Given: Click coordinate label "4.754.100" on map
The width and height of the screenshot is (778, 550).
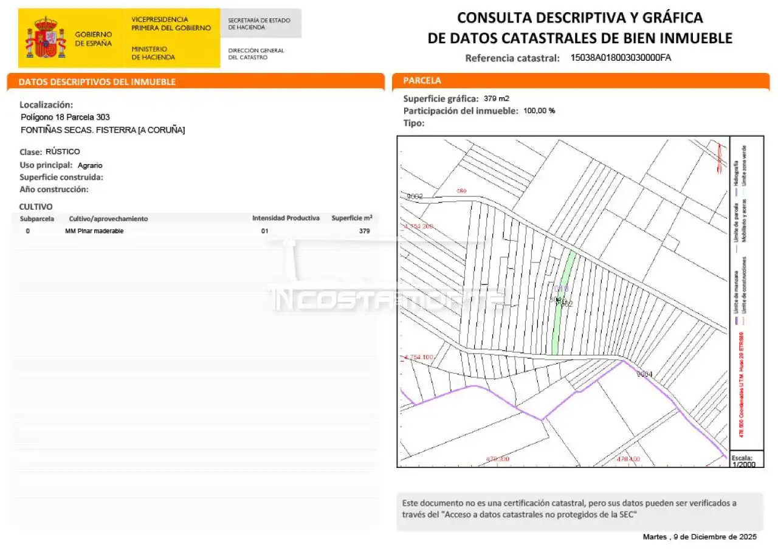Looking at the screenshot, I should (x=419, y=357).
